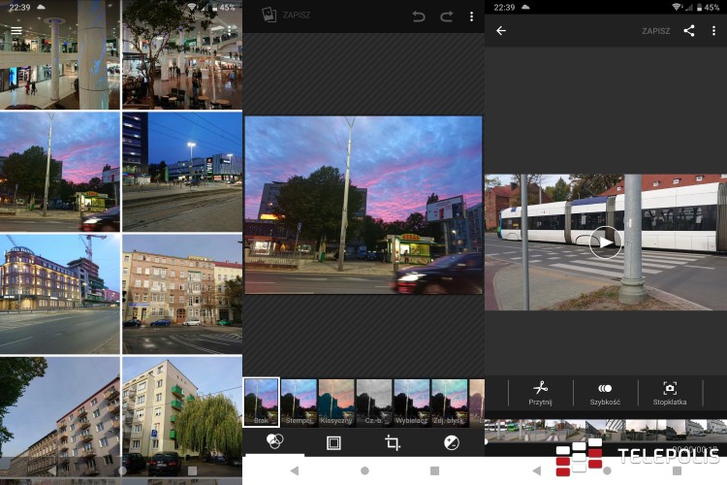Apply the Klasyczny filter

click(x=336, y=402)
